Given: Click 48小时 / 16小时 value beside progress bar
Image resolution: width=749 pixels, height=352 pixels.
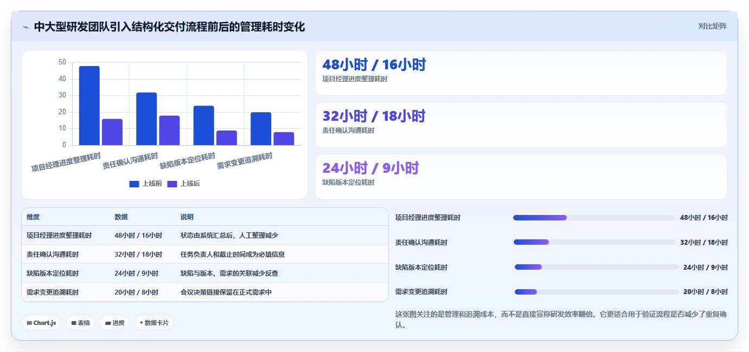Looking at the screenshot, I should 704,218.
